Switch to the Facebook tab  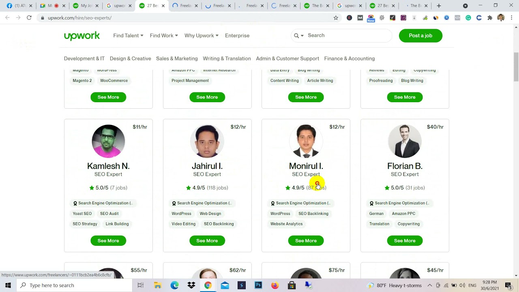[x=19, y=6]
